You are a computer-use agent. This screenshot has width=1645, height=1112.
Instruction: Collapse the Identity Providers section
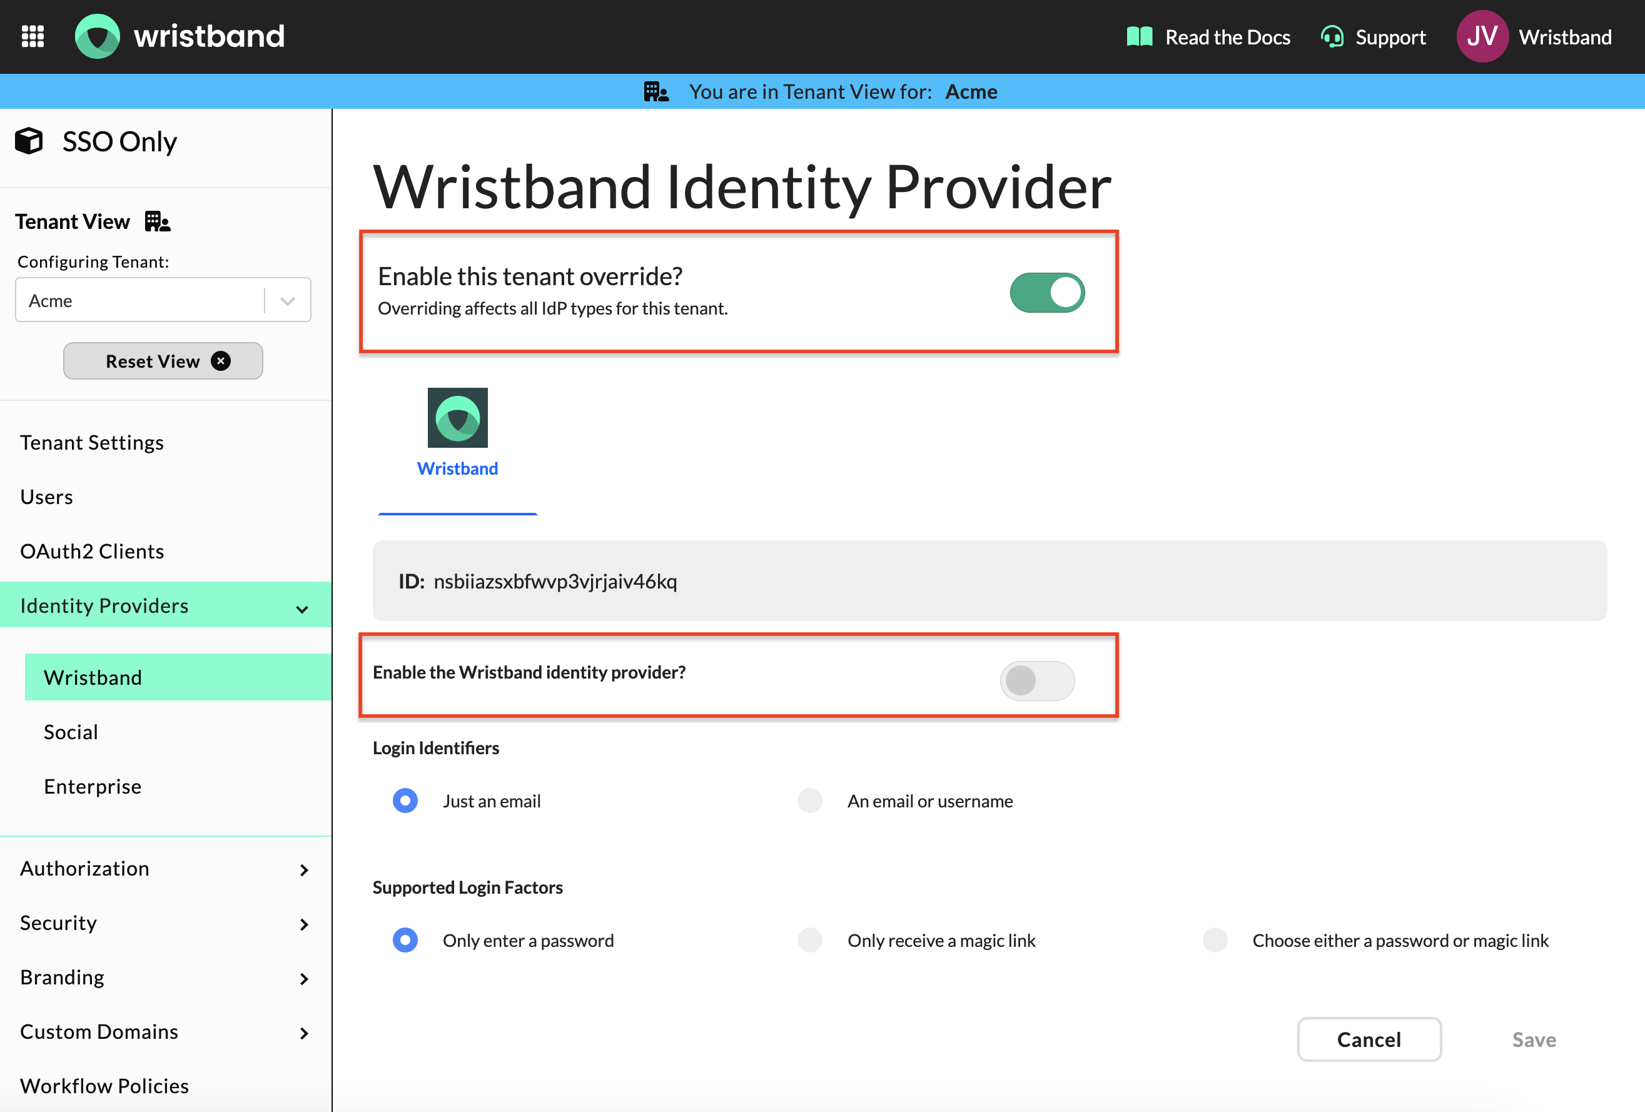302,607
